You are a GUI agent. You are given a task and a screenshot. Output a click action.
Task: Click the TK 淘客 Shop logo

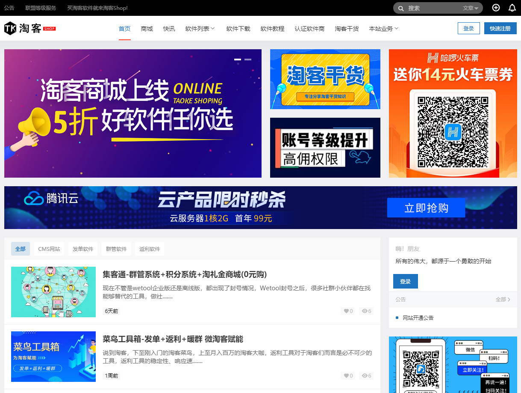30,28
